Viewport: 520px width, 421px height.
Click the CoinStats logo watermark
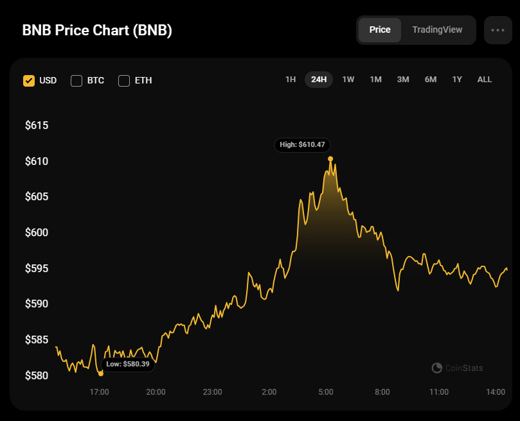457,368
